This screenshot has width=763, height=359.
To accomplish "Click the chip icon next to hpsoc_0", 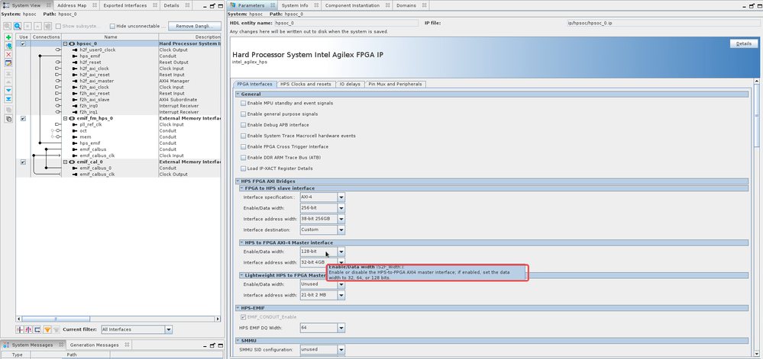I will click(x=72, y=43).
